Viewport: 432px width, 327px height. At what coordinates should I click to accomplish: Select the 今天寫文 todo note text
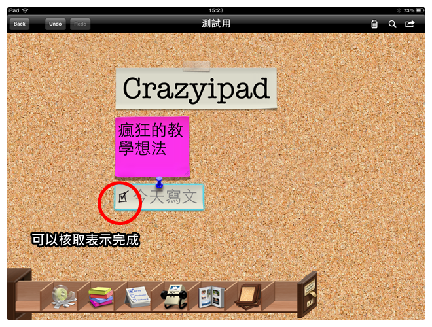166,197
